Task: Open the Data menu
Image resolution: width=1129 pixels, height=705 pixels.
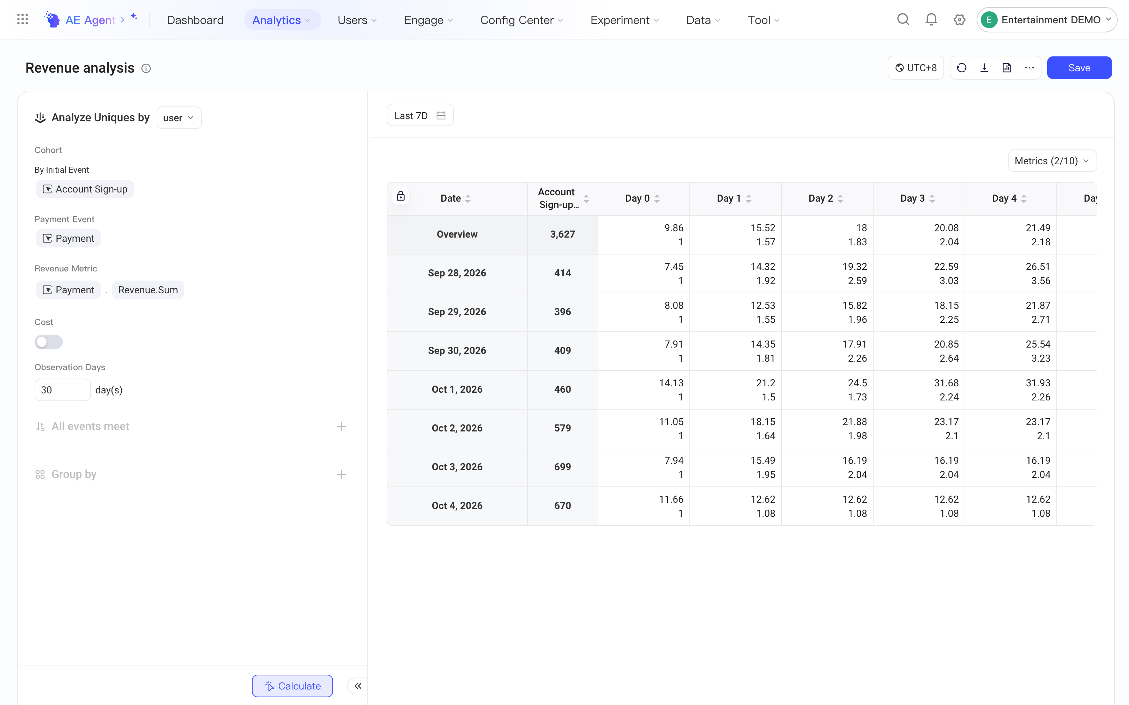Action: click(x=704, y=20)
